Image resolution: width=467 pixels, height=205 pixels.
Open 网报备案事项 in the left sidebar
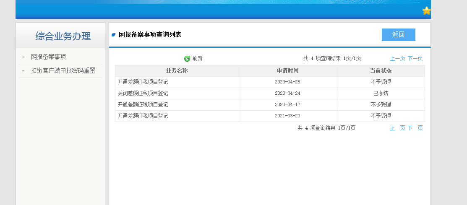48,57
